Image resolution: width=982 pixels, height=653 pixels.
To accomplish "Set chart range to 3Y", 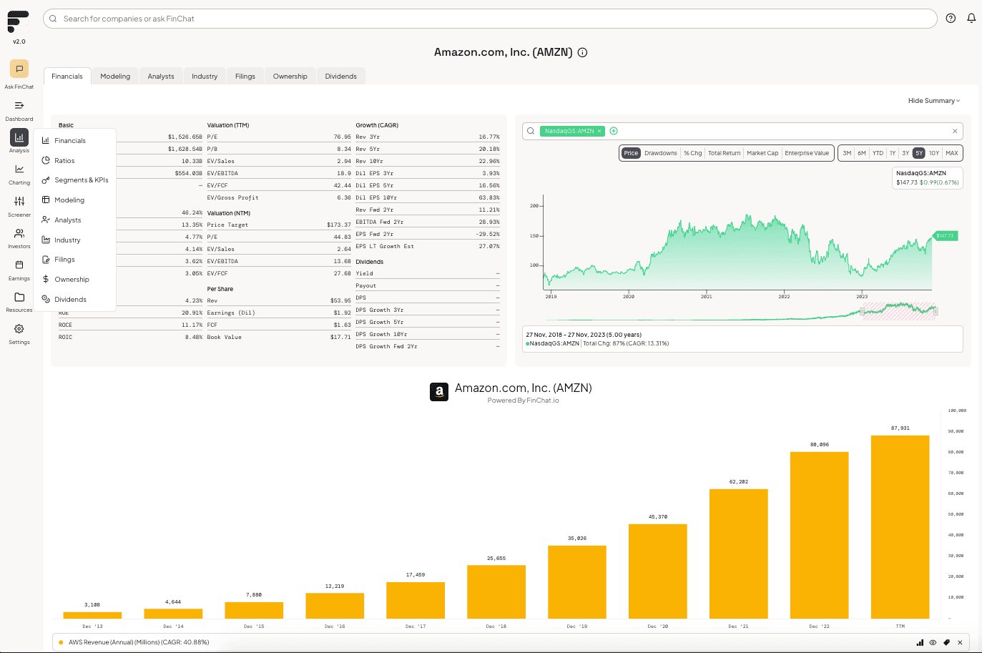I will pos(905,153).
